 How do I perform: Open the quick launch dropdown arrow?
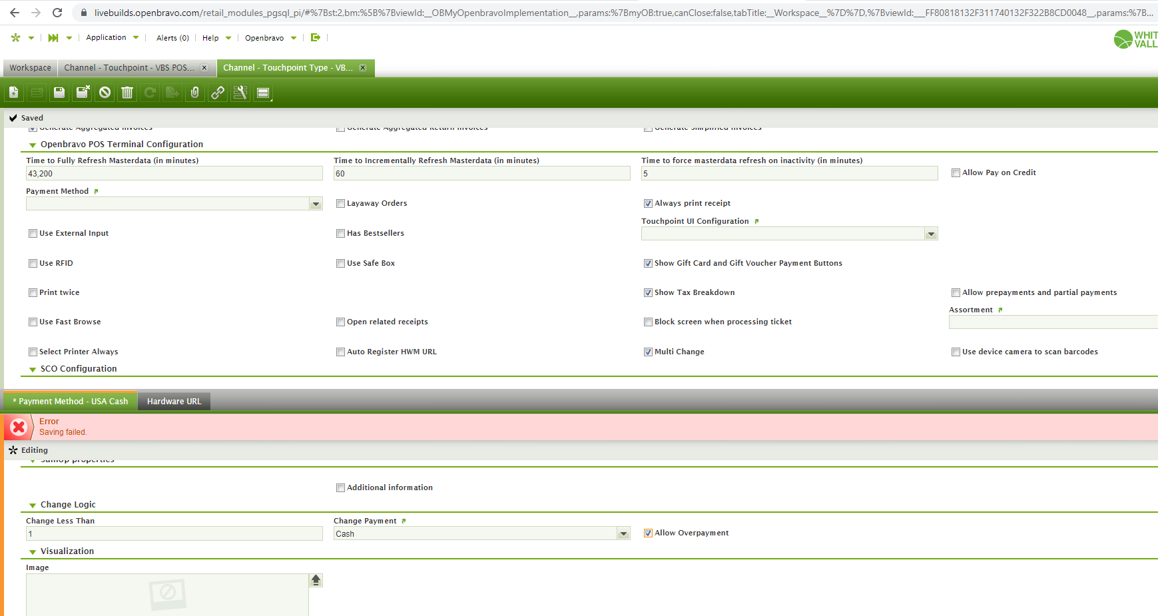(69, 38)
